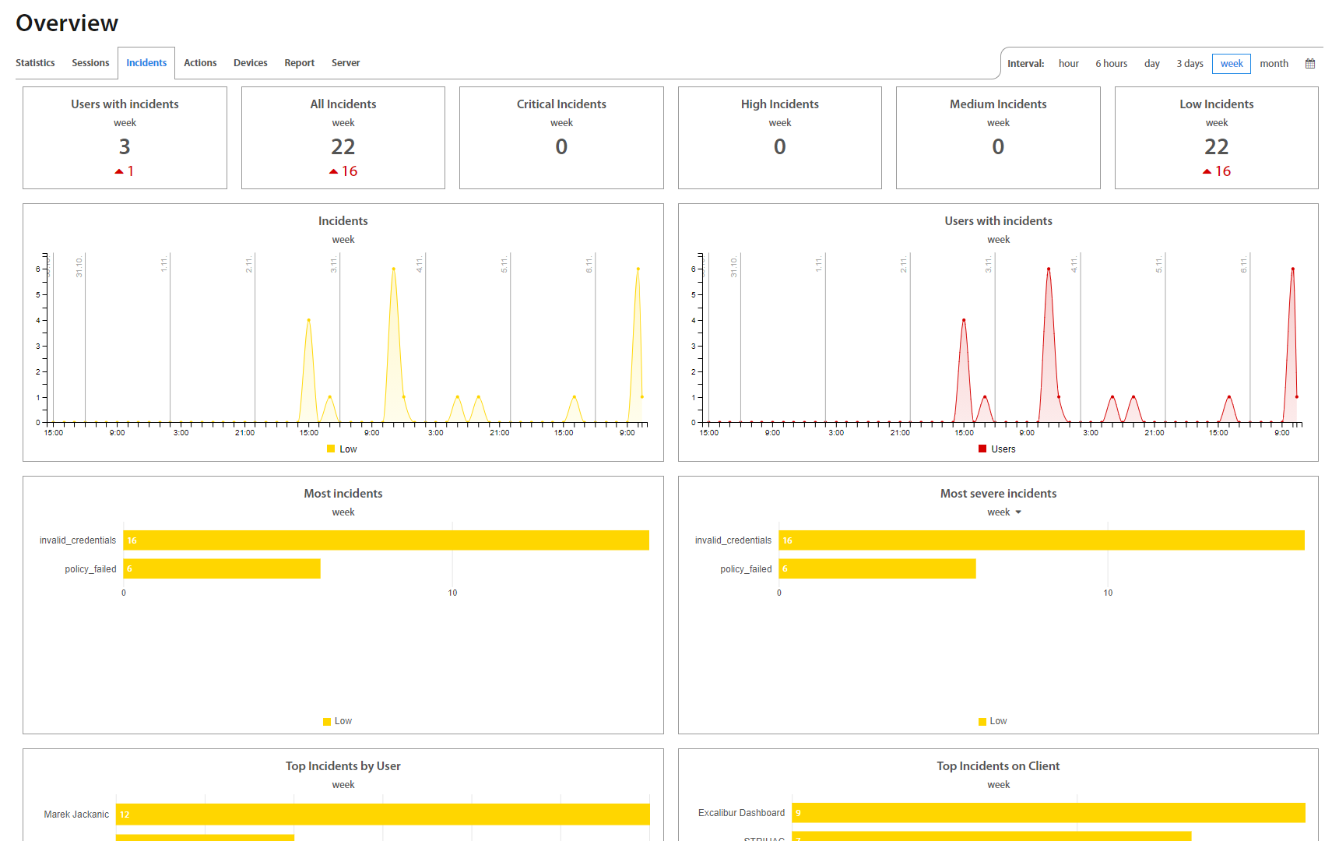Switch to the Statistics tab
The image size is (1339, 841).
coord(35,63)
